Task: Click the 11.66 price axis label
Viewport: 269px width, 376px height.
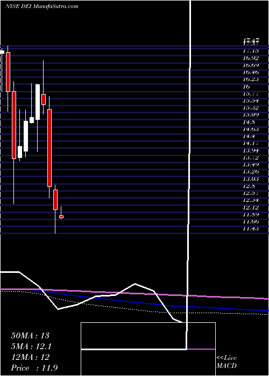Action: click(251, 221)
